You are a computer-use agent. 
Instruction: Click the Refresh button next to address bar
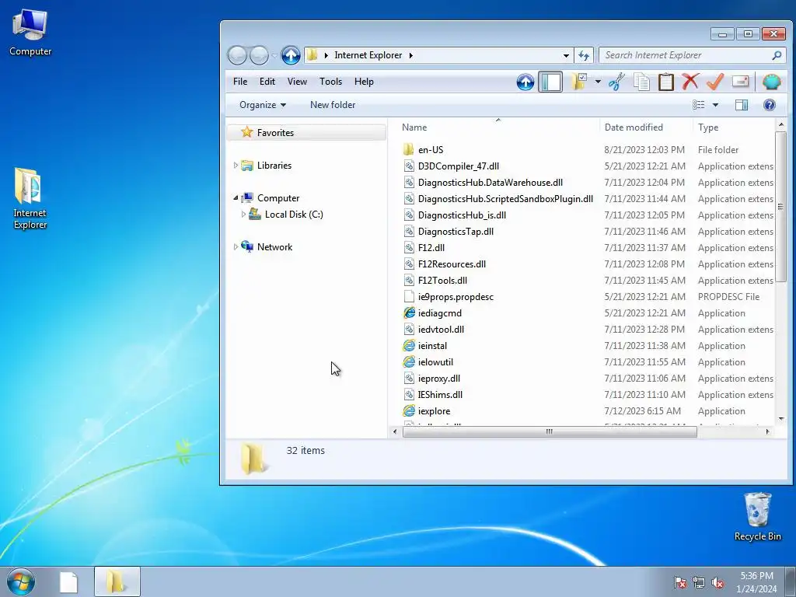pyautogui.click(x=584, y=55)
